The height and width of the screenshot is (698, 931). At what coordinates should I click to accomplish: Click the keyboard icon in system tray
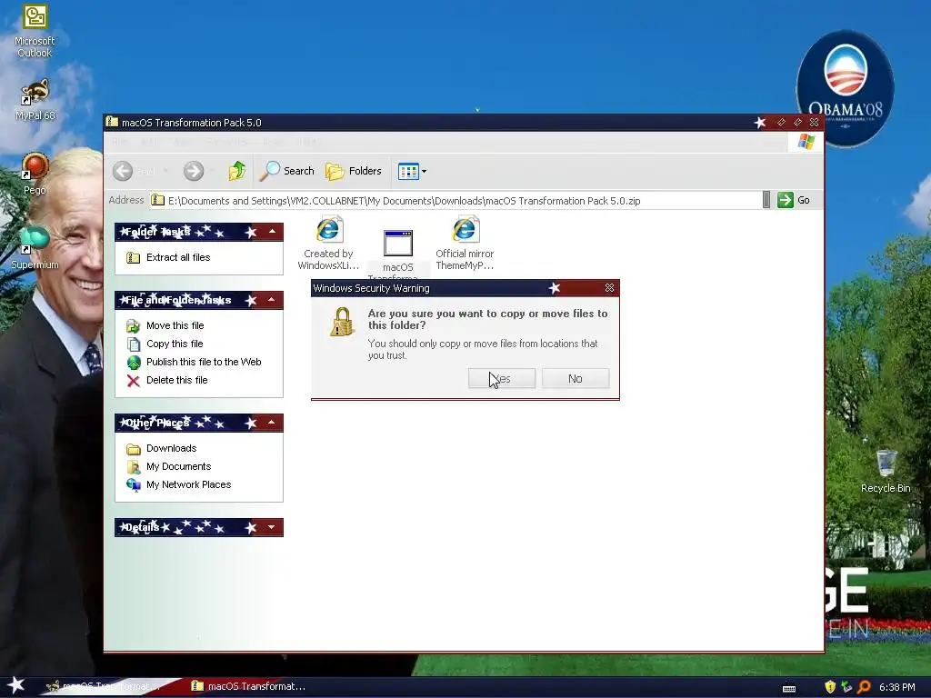[789, 688]
